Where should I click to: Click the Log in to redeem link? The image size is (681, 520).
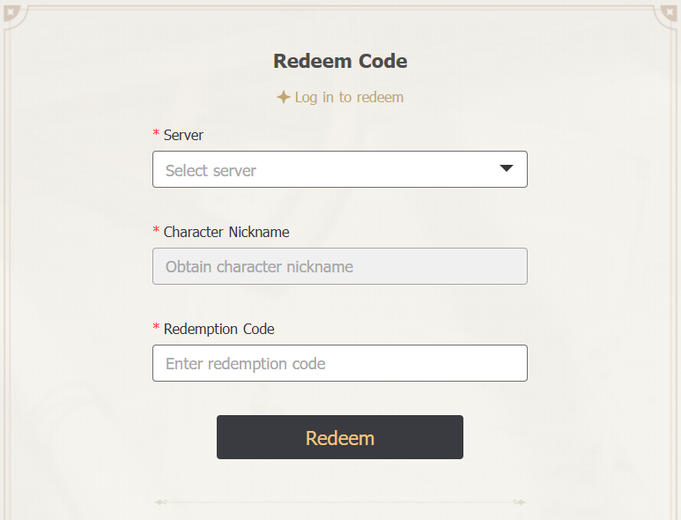(349, 97)
